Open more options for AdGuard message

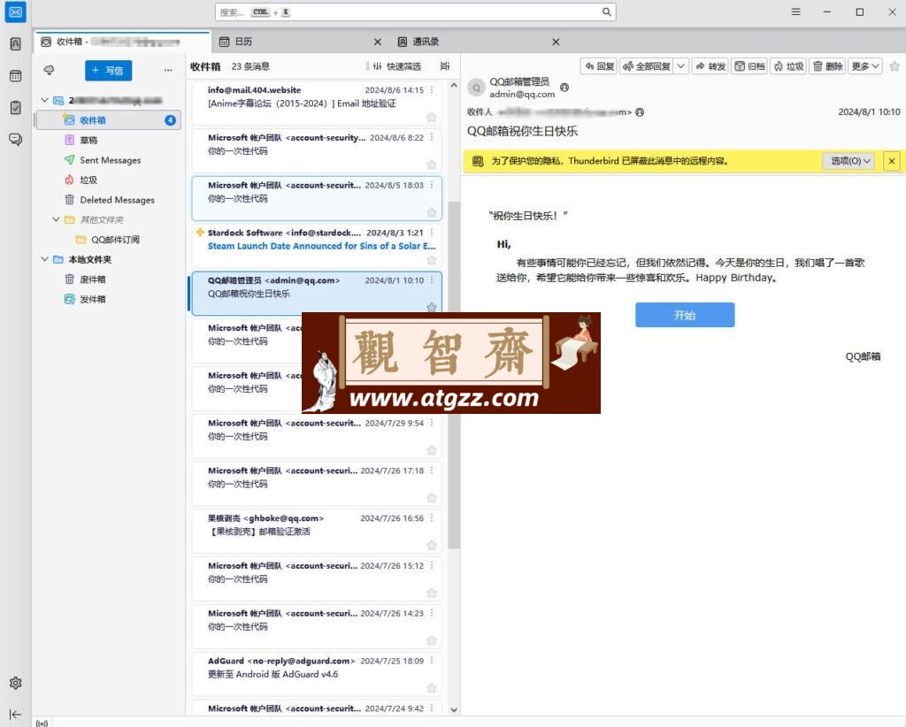432,661
